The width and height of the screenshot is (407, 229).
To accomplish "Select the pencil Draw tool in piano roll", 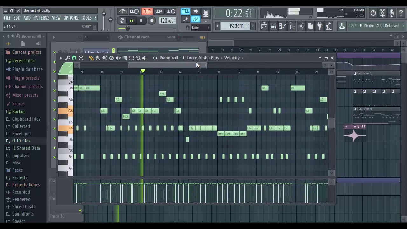I will pyautogui.click(x=91, y=58).
